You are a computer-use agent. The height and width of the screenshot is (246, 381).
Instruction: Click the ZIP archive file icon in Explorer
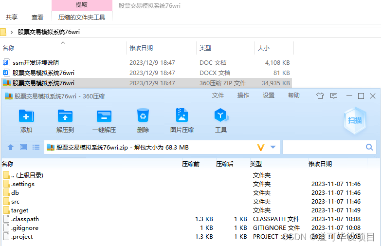[x=6, y=83]
